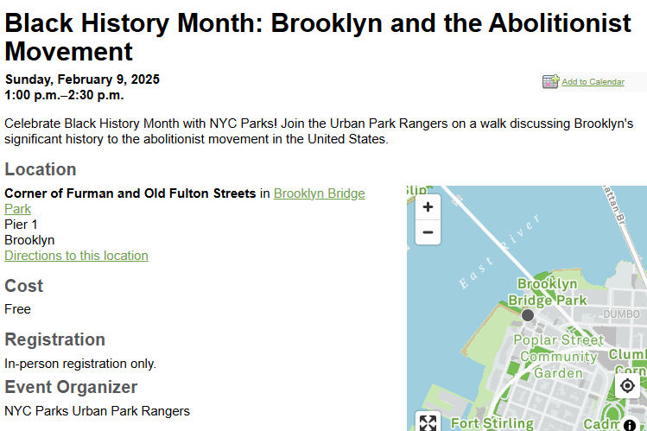Click the DUMBO neighborhood label on map
Viewport: 647px width, 431px height.
[x=621, y=314]
